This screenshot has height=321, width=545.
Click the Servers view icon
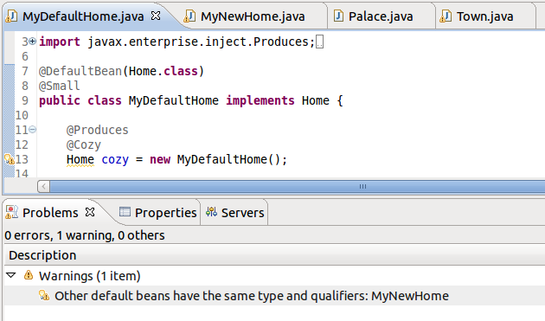point(211,211)
